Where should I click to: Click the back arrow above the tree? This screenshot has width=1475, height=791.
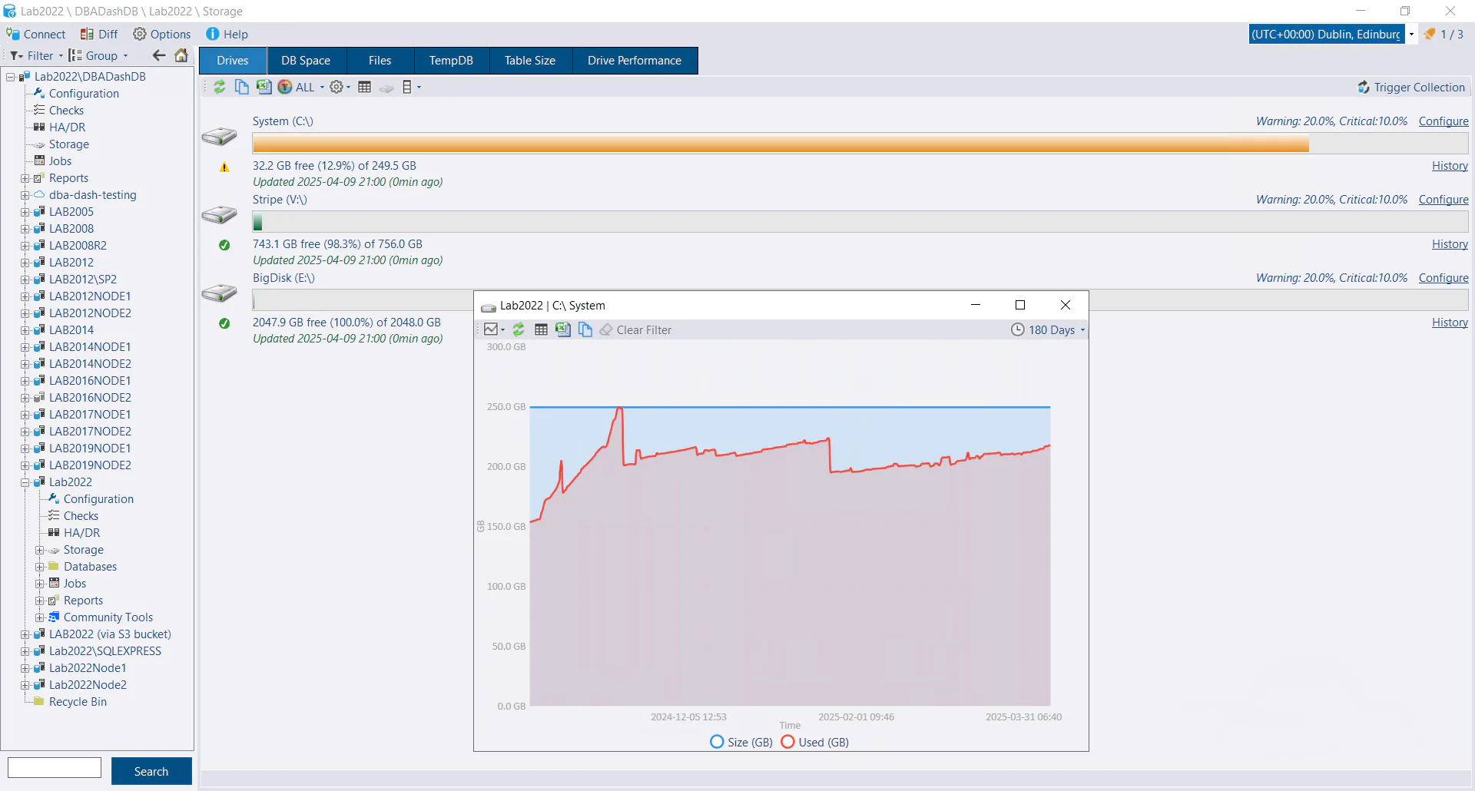pos(159,55)
